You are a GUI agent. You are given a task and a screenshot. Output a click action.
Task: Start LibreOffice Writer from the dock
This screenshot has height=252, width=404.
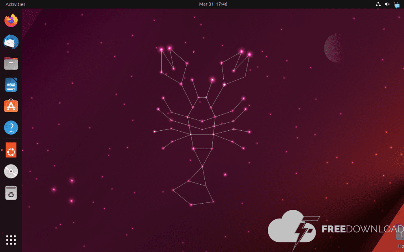[11, 85]
